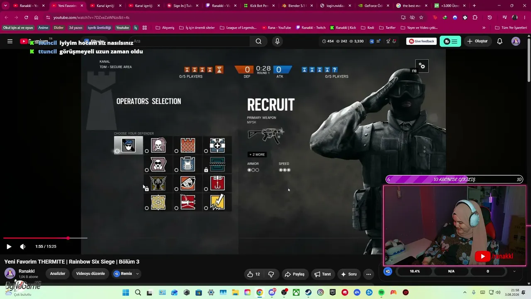
Task: Expand the hidden bookmarks overflow chevron
Action: tap(484, 28)
